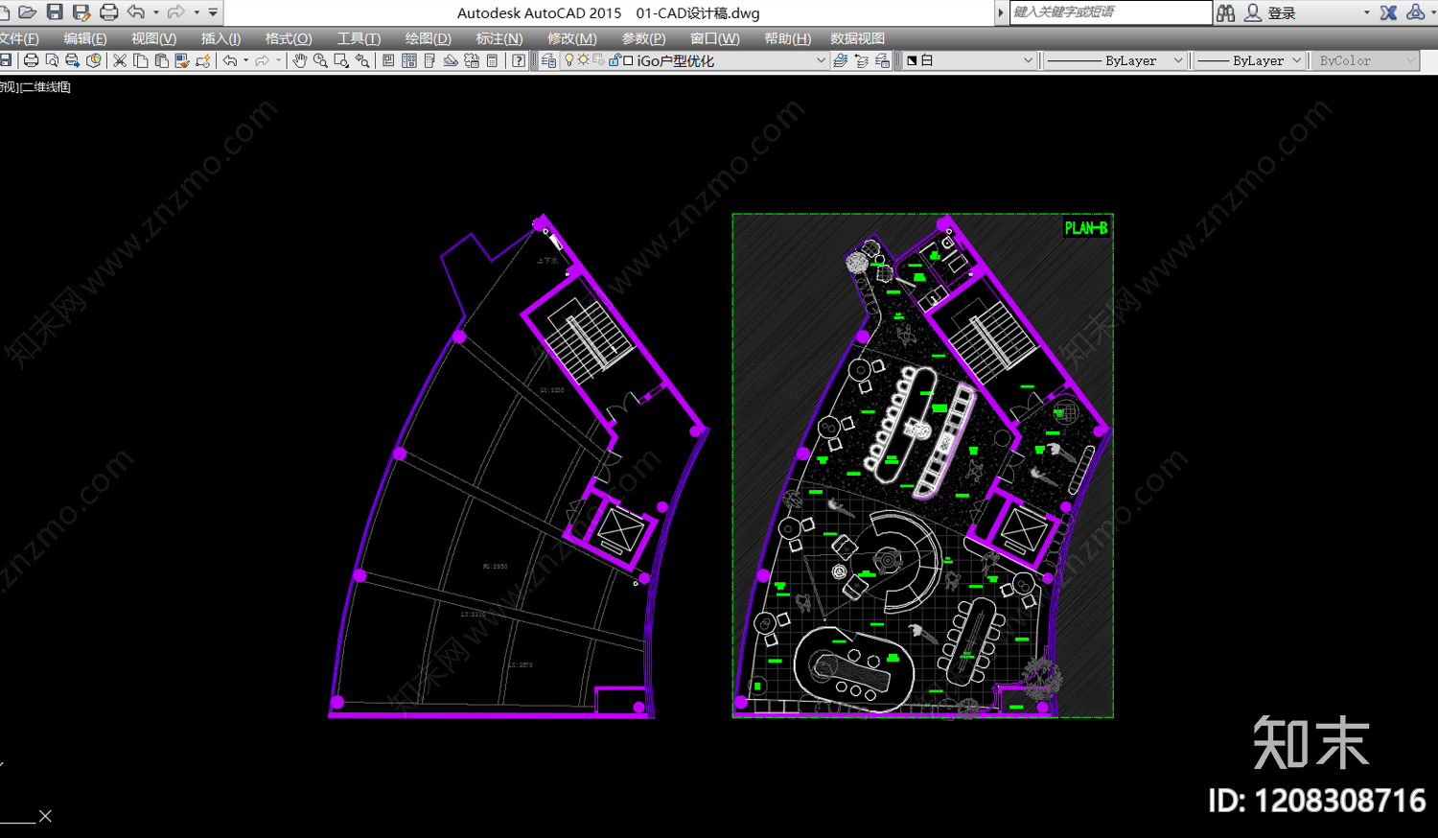The width and height of the screenshot is (1438, 838).
Task: Open the Help question mark icon
Action: 519,60
